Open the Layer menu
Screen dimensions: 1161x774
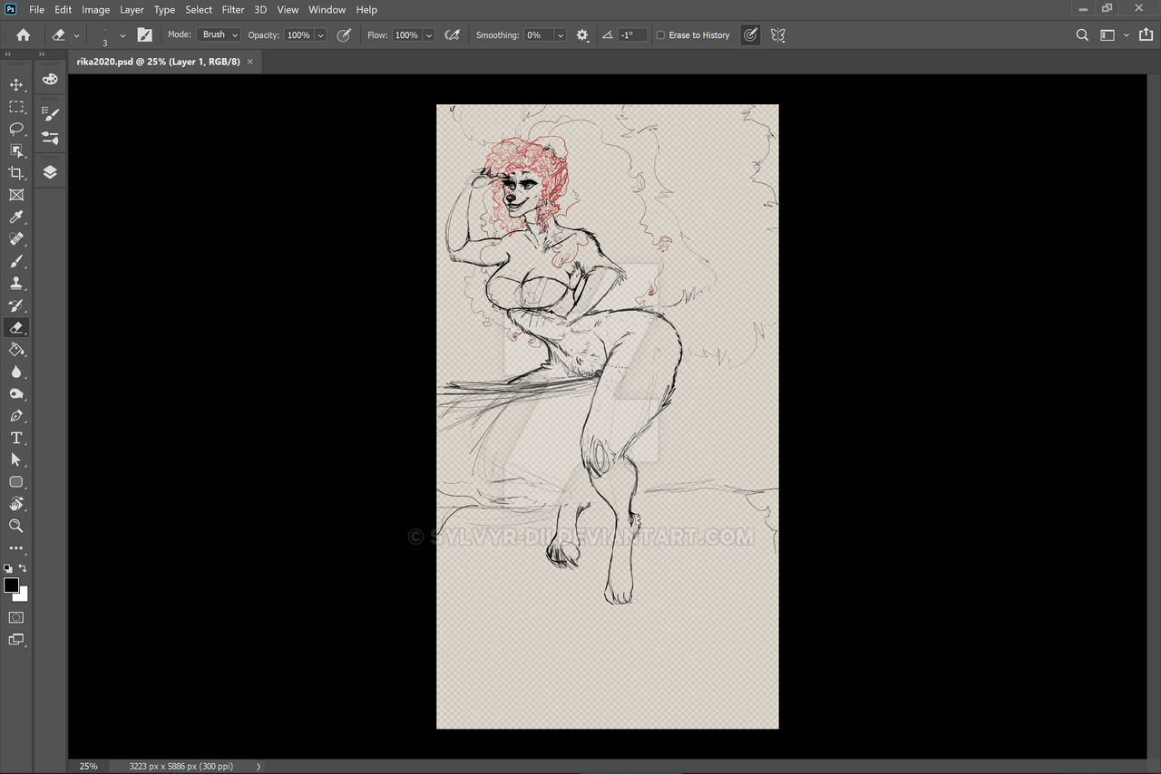[132, 10]
